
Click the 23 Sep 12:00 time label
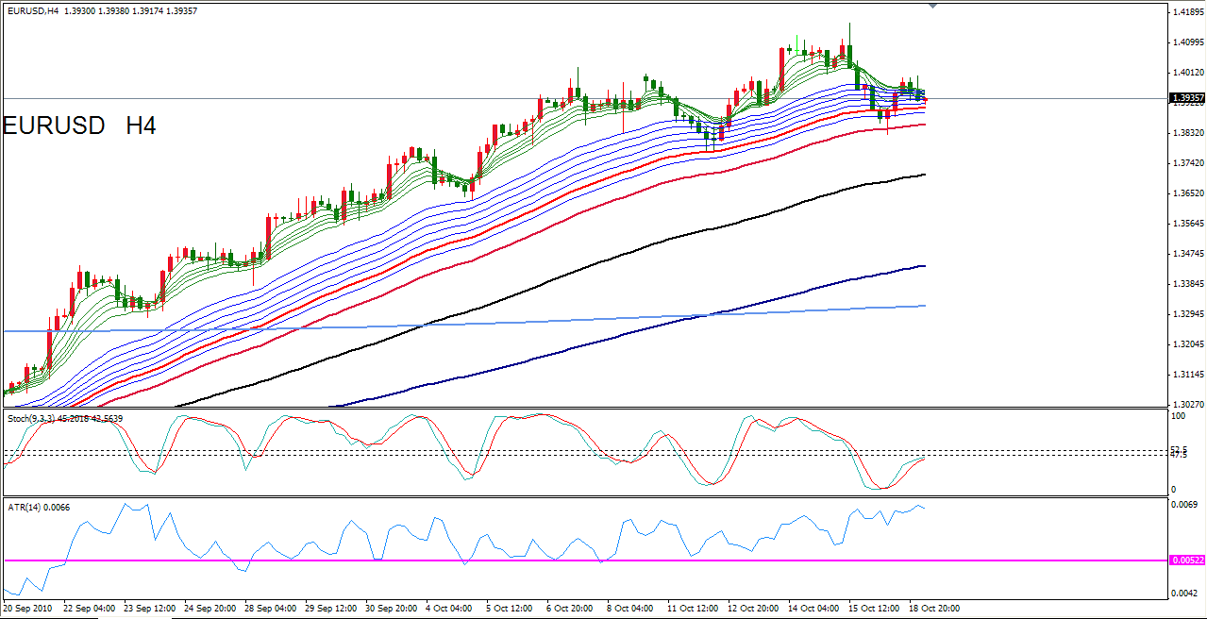[x=151, y=608]
